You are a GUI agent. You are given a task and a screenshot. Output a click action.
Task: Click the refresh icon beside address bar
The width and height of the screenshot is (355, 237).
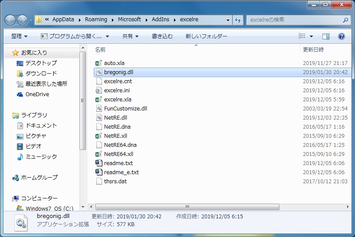click(x=238, y=20)
